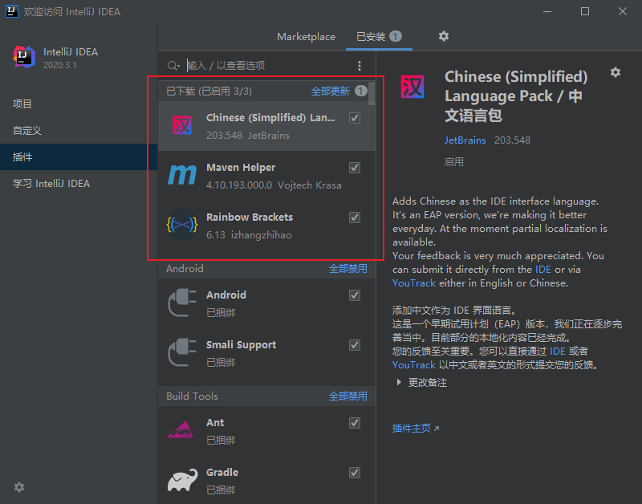
Task: Click 全部禁用 for the Android group
Action: [x=348, y=269]
